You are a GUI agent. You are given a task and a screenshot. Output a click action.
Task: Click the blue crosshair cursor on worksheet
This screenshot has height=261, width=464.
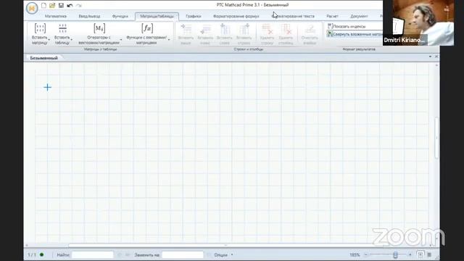(47, 87)
